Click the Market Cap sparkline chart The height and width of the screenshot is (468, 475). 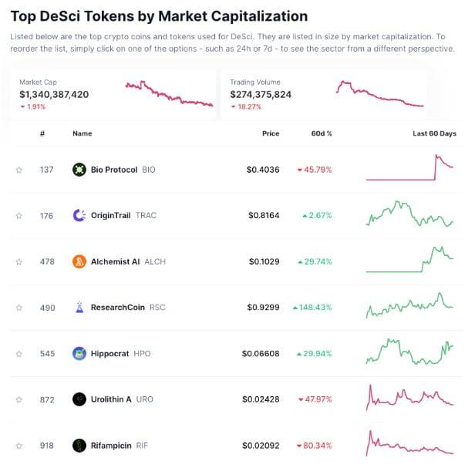(x=169, y=94)
